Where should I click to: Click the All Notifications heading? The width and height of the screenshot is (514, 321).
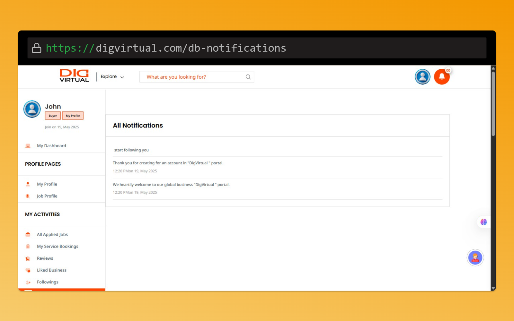coord(138,126)
